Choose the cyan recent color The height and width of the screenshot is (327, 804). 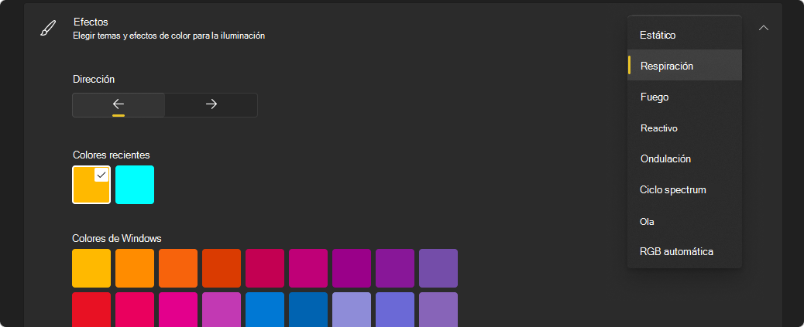tap(135, 185)
